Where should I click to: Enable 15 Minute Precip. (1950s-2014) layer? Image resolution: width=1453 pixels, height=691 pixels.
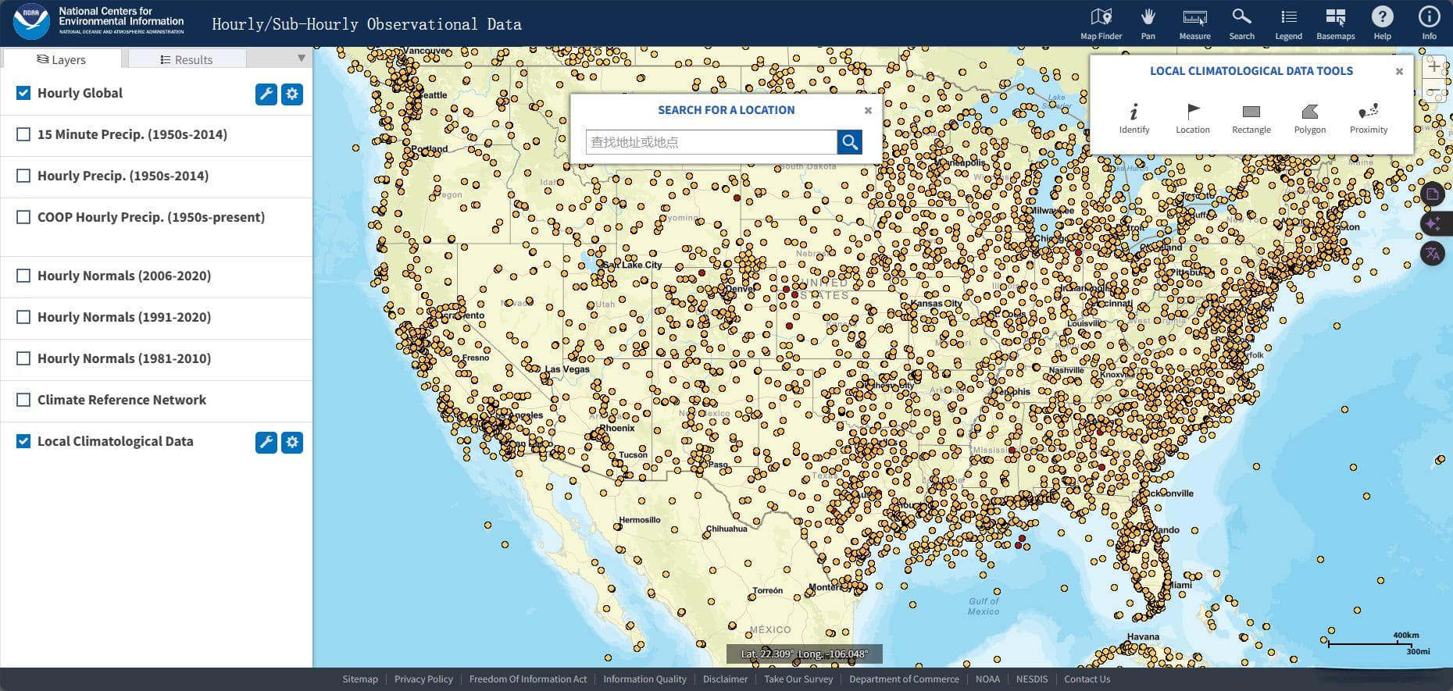23,134
